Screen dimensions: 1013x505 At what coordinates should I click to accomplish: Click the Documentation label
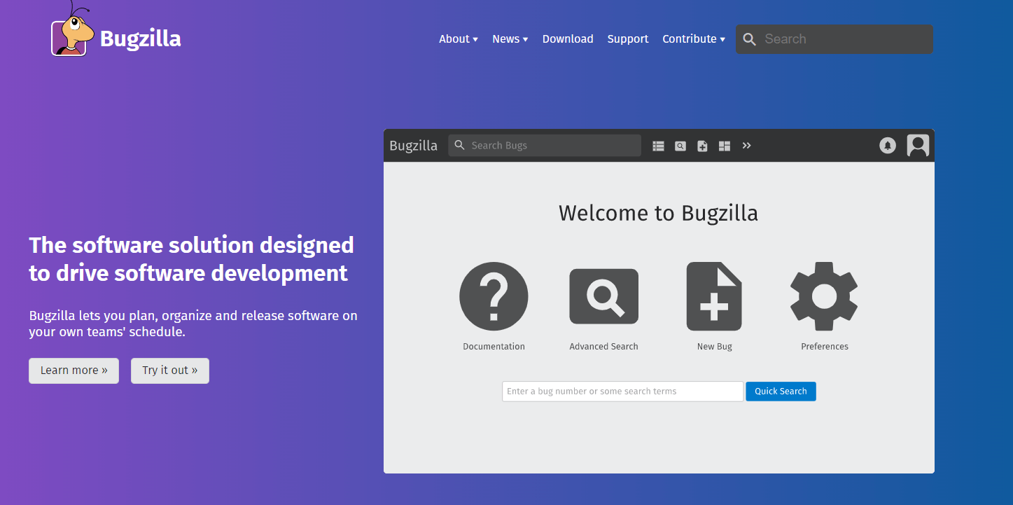(494, 347)
